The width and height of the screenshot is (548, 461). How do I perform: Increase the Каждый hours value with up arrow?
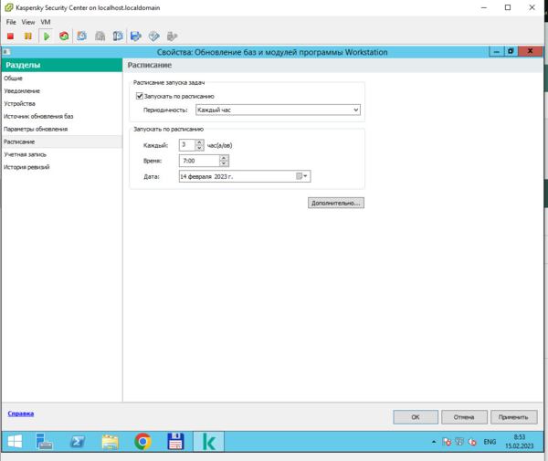(x=199, y=141)
